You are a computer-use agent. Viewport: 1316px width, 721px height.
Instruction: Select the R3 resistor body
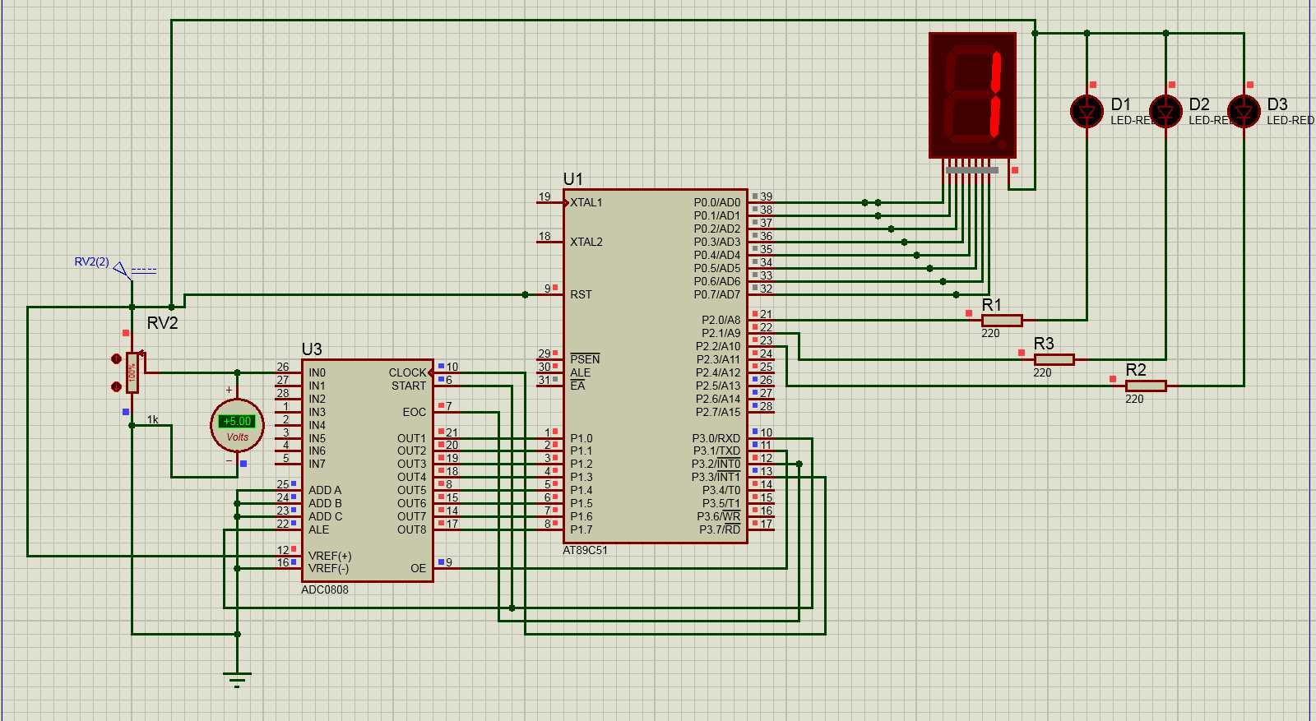[1054, 359]
